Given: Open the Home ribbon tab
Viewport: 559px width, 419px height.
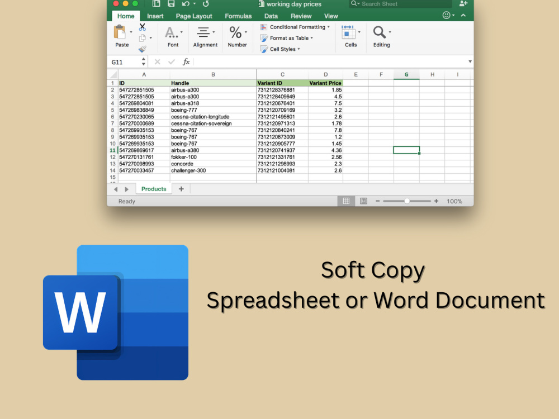Looking at the screenshot, I should point(125,16).
